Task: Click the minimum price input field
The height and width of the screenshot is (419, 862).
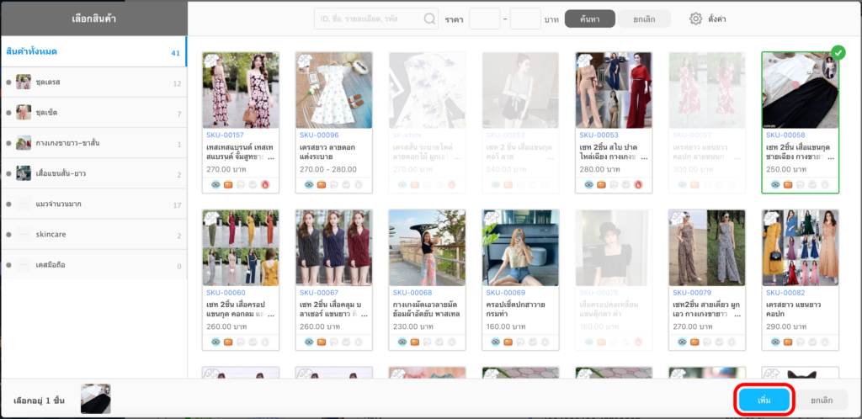Action: [x=484, y=19]
